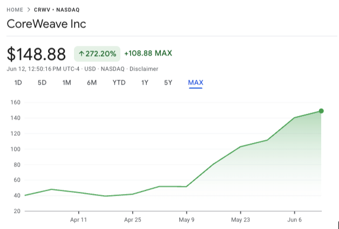Click the May 9 axis label
This screenshot has width=339, height=229.
[187, 220]
